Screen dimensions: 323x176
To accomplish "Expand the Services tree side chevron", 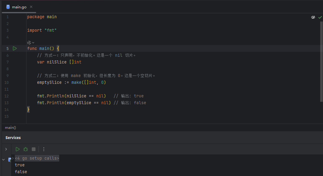I will (x=6, y=149).
